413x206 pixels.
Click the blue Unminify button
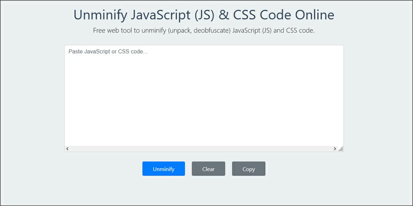click(x=164, y=169)
